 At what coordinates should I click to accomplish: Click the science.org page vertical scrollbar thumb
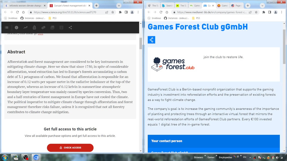point(141,44)
